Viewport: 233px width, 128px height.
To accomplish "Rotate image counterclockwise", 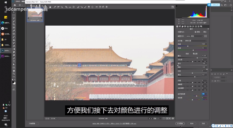I will pos(100,7).
